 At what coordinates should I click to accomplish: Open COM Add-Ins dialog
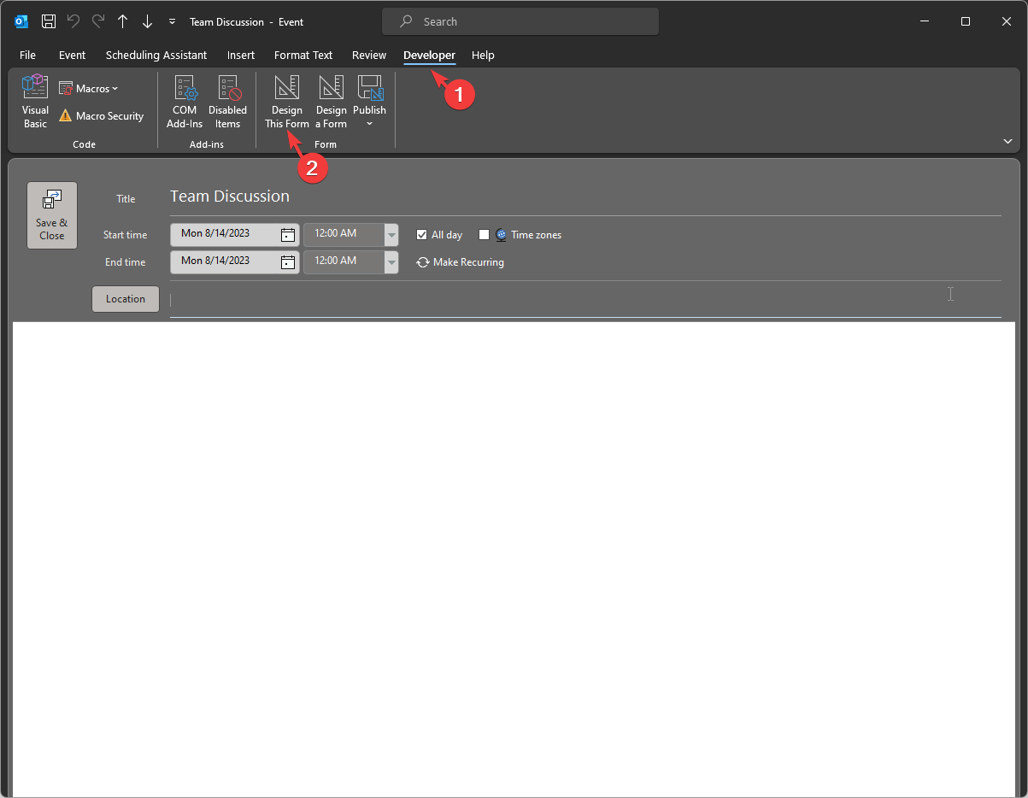185,102
